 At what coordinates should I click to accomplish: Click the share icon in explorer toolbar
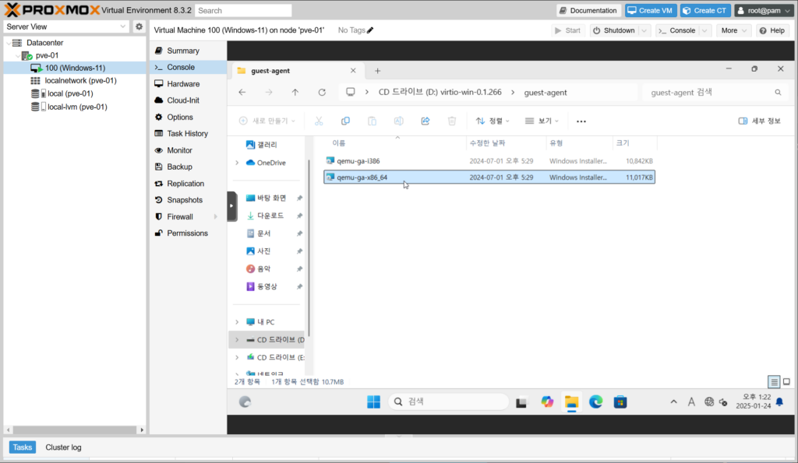pos(425,121)
